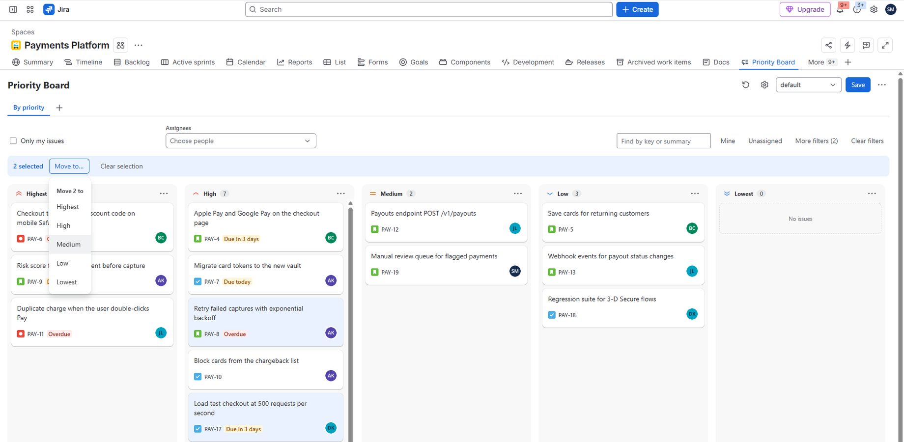Toggle the Unassigned quick filter
Screen dimensions: 904x442
pos(765,141)
